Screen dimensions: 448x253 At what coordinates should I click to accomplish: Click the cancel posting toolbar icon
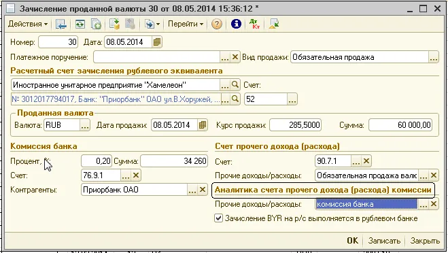(x=130, y=24)
